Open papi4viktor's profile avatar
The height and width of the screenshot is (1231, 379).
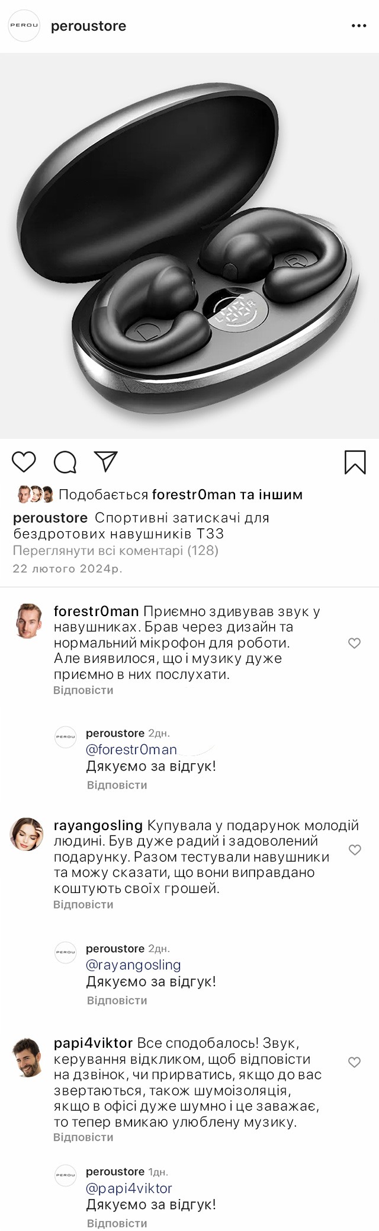pyautogui.click(x=27, y=1057)
